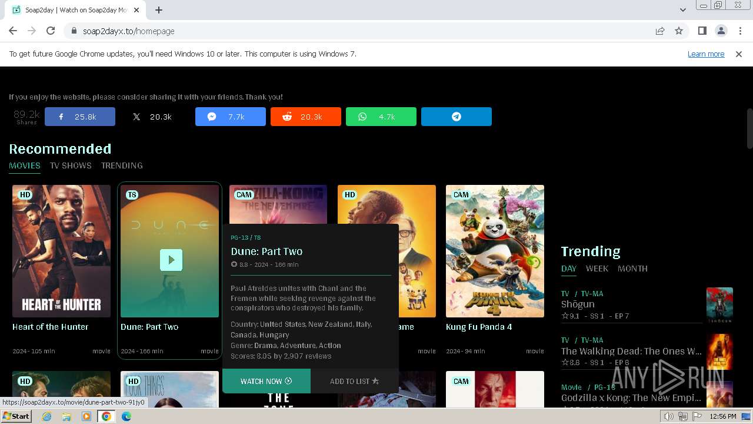The image size is (753, 424).
Task: Open Microsoft Edge taskbar icon
Action: point(126,416)
